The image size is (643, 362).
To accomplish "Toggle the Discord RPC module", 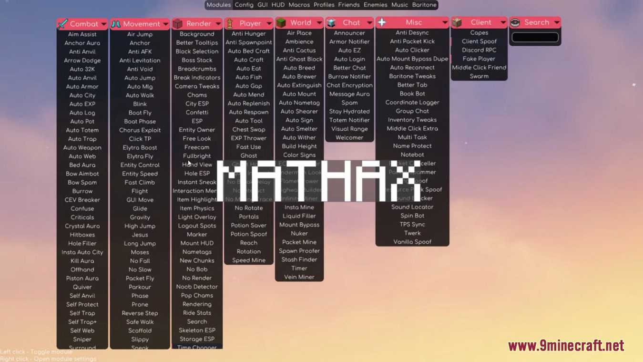I will [479, 50].
